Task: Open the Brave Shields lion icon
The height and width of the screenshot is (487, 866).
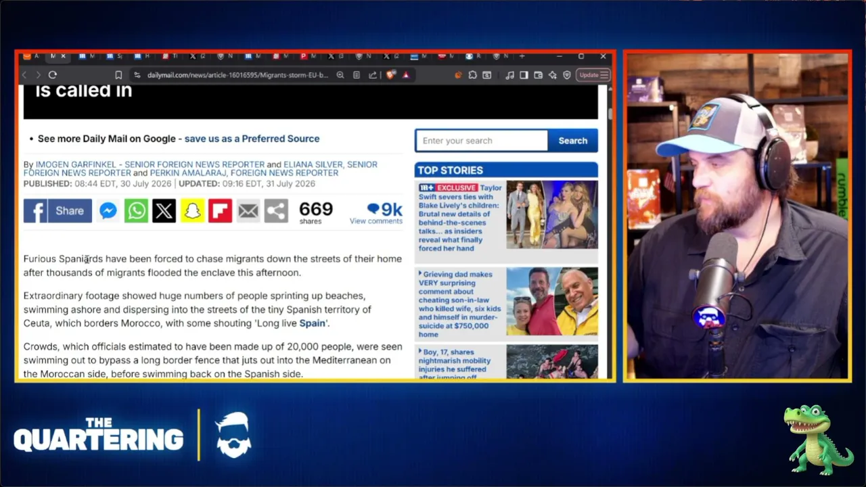Action: (390, 75)
